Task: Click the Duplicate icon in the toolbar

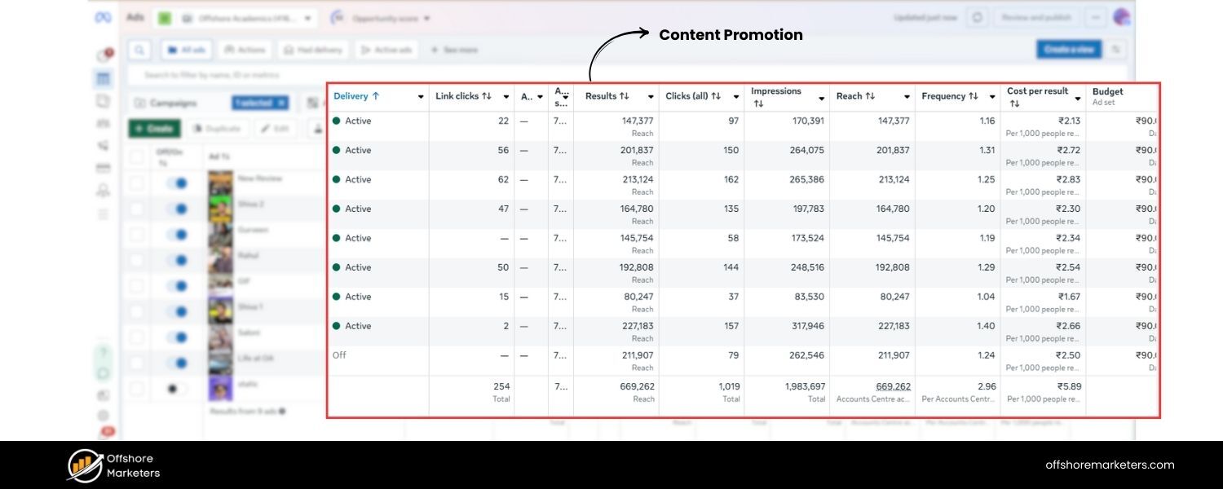Action: tap(217, 128)
